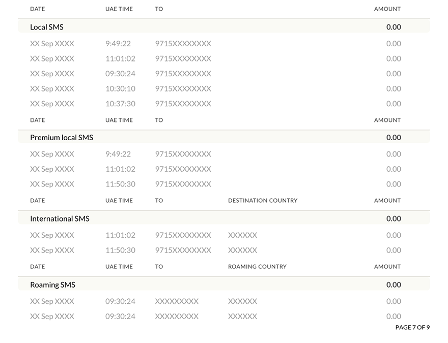Select 11:01:02 time under International SMS
Viewport: 448px width, 343px height.
120,235
